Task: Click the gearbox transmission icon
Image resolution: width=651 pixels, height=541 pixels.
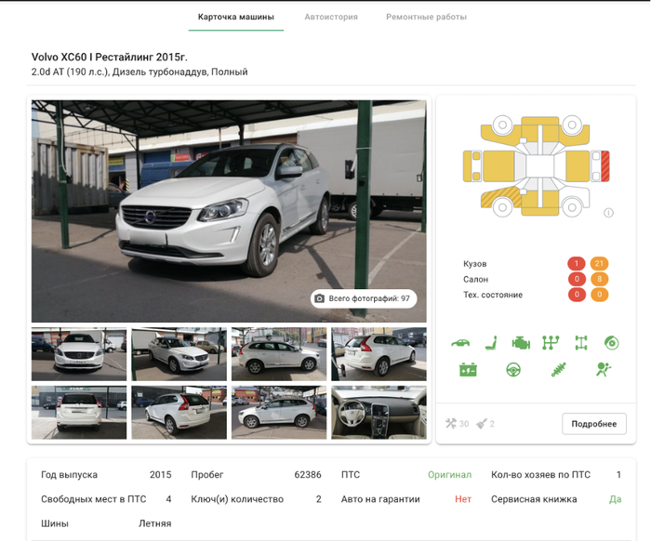Action: [x=551, y=343]
